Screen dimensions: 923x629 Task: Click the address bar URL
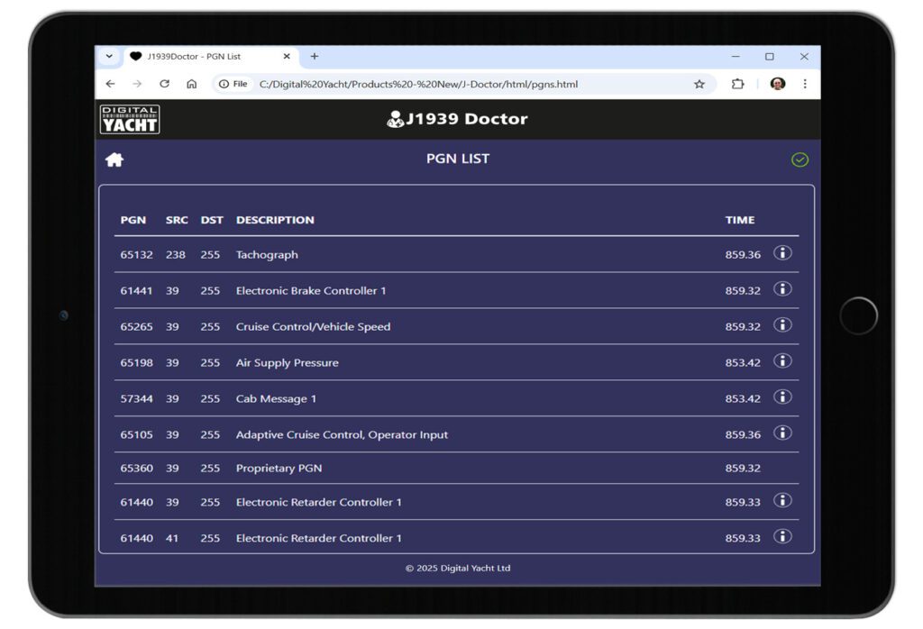(418, 84)
